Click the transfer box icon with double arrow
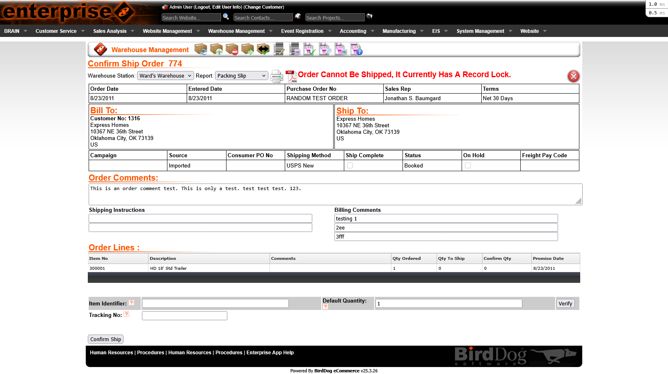 click(263, 49)
